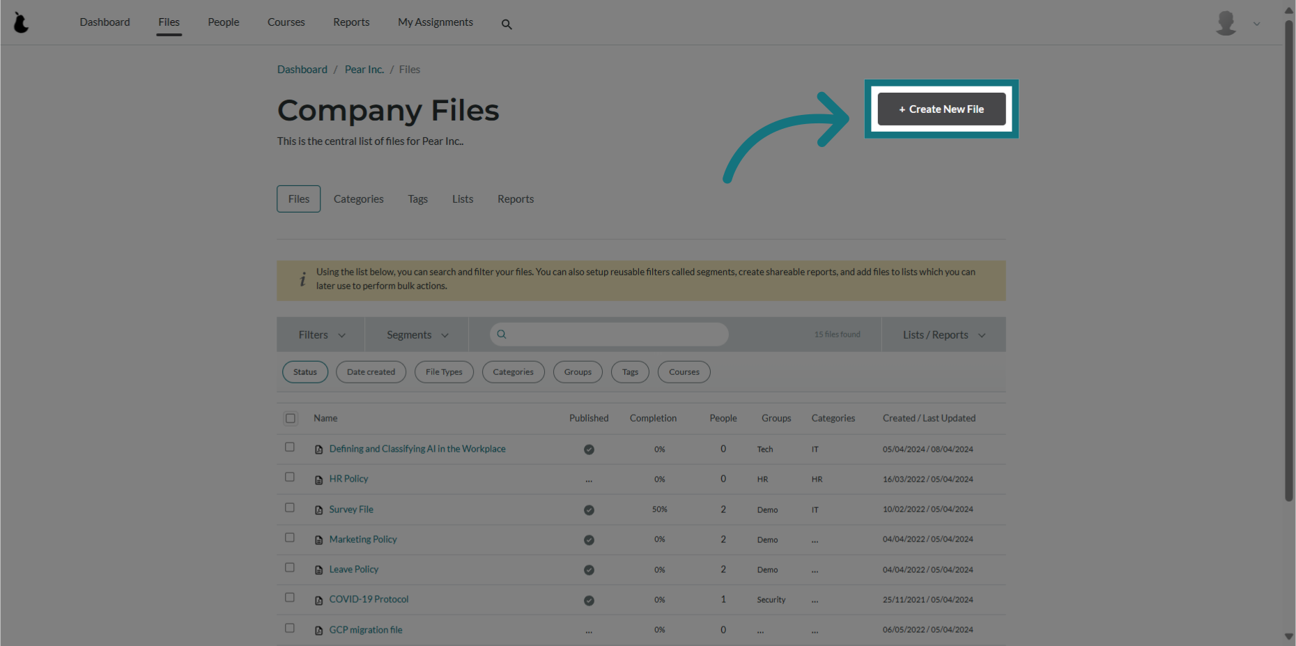Image resolution: width=1296 pixels, height=646 pixels.
Task: Click published checkmark for COVID-19 Protocol
Action: point(589,601)
